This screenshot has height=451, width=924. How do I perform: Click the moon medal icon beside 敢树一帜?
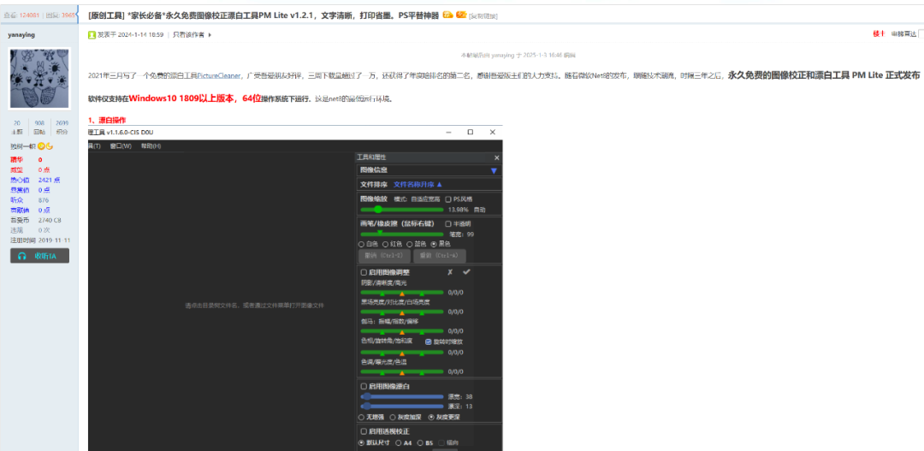pyautogui.click(x=50, y=146)
